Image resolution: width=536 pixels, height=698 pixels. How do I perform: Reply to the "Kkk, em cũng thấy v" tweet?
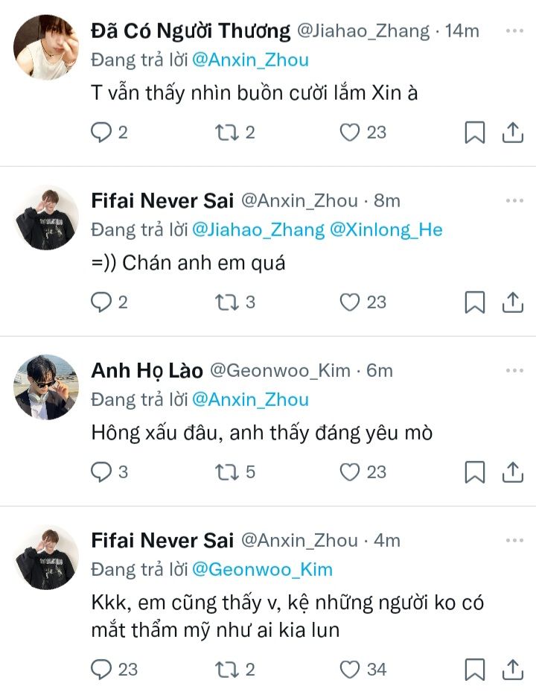point(100,669)
